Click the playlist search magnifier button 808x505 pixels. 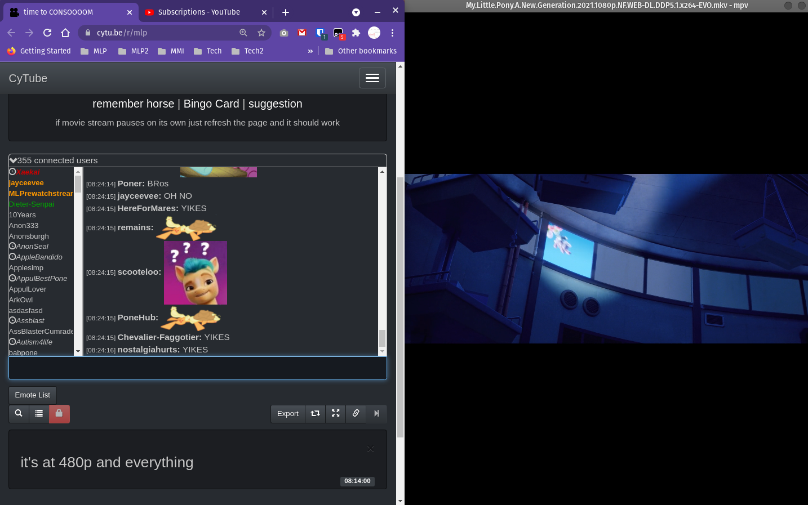click(x=19, y=414)
